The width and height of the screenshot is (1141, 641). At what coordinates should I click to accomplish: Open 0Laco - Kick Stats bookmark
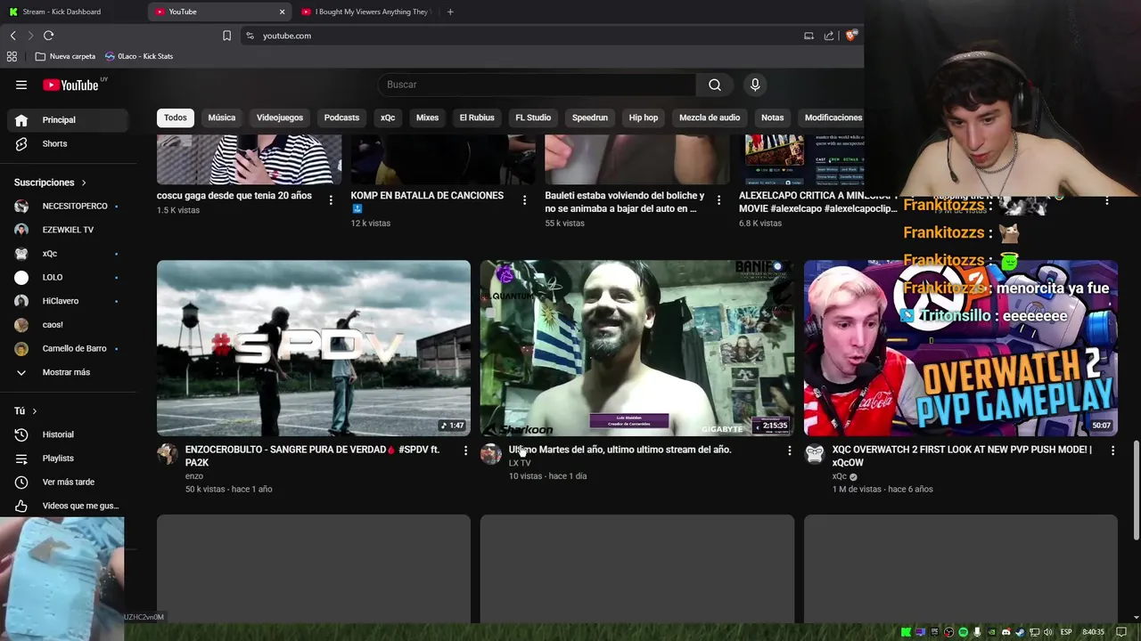(139, 56)
